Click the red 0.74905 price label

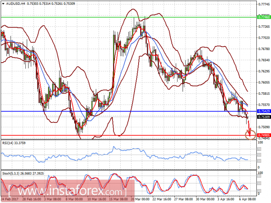(x=264, y=135)
